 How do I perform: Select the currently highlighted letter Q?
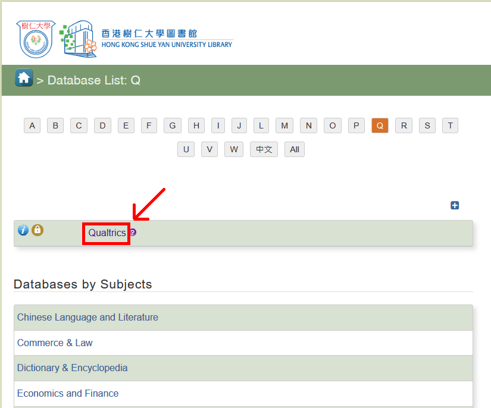(x=380, y=125)
